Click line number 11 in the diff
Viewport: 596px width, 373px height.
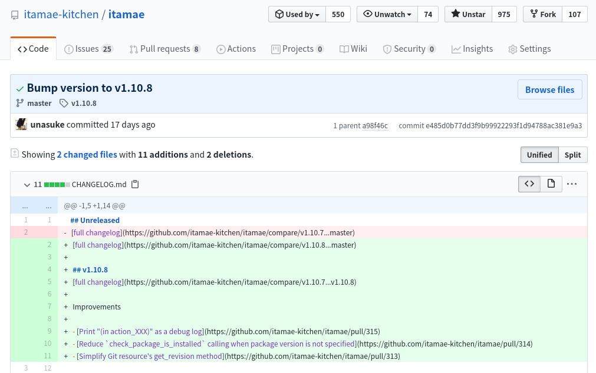point(48,356)
